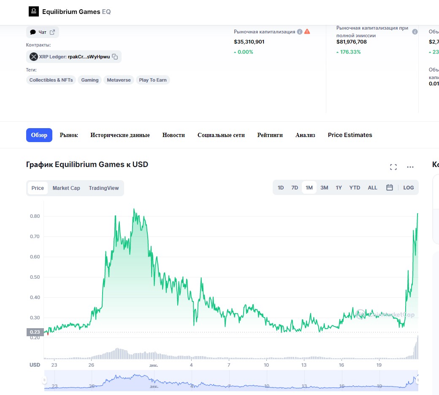Select the Price chart view

click(x=38, y=188)
